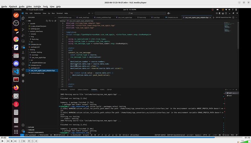Open Firefox from the Ubuntu dock
Image resolution: width=251 pixels, height=143 pixels.
[16, 88]
